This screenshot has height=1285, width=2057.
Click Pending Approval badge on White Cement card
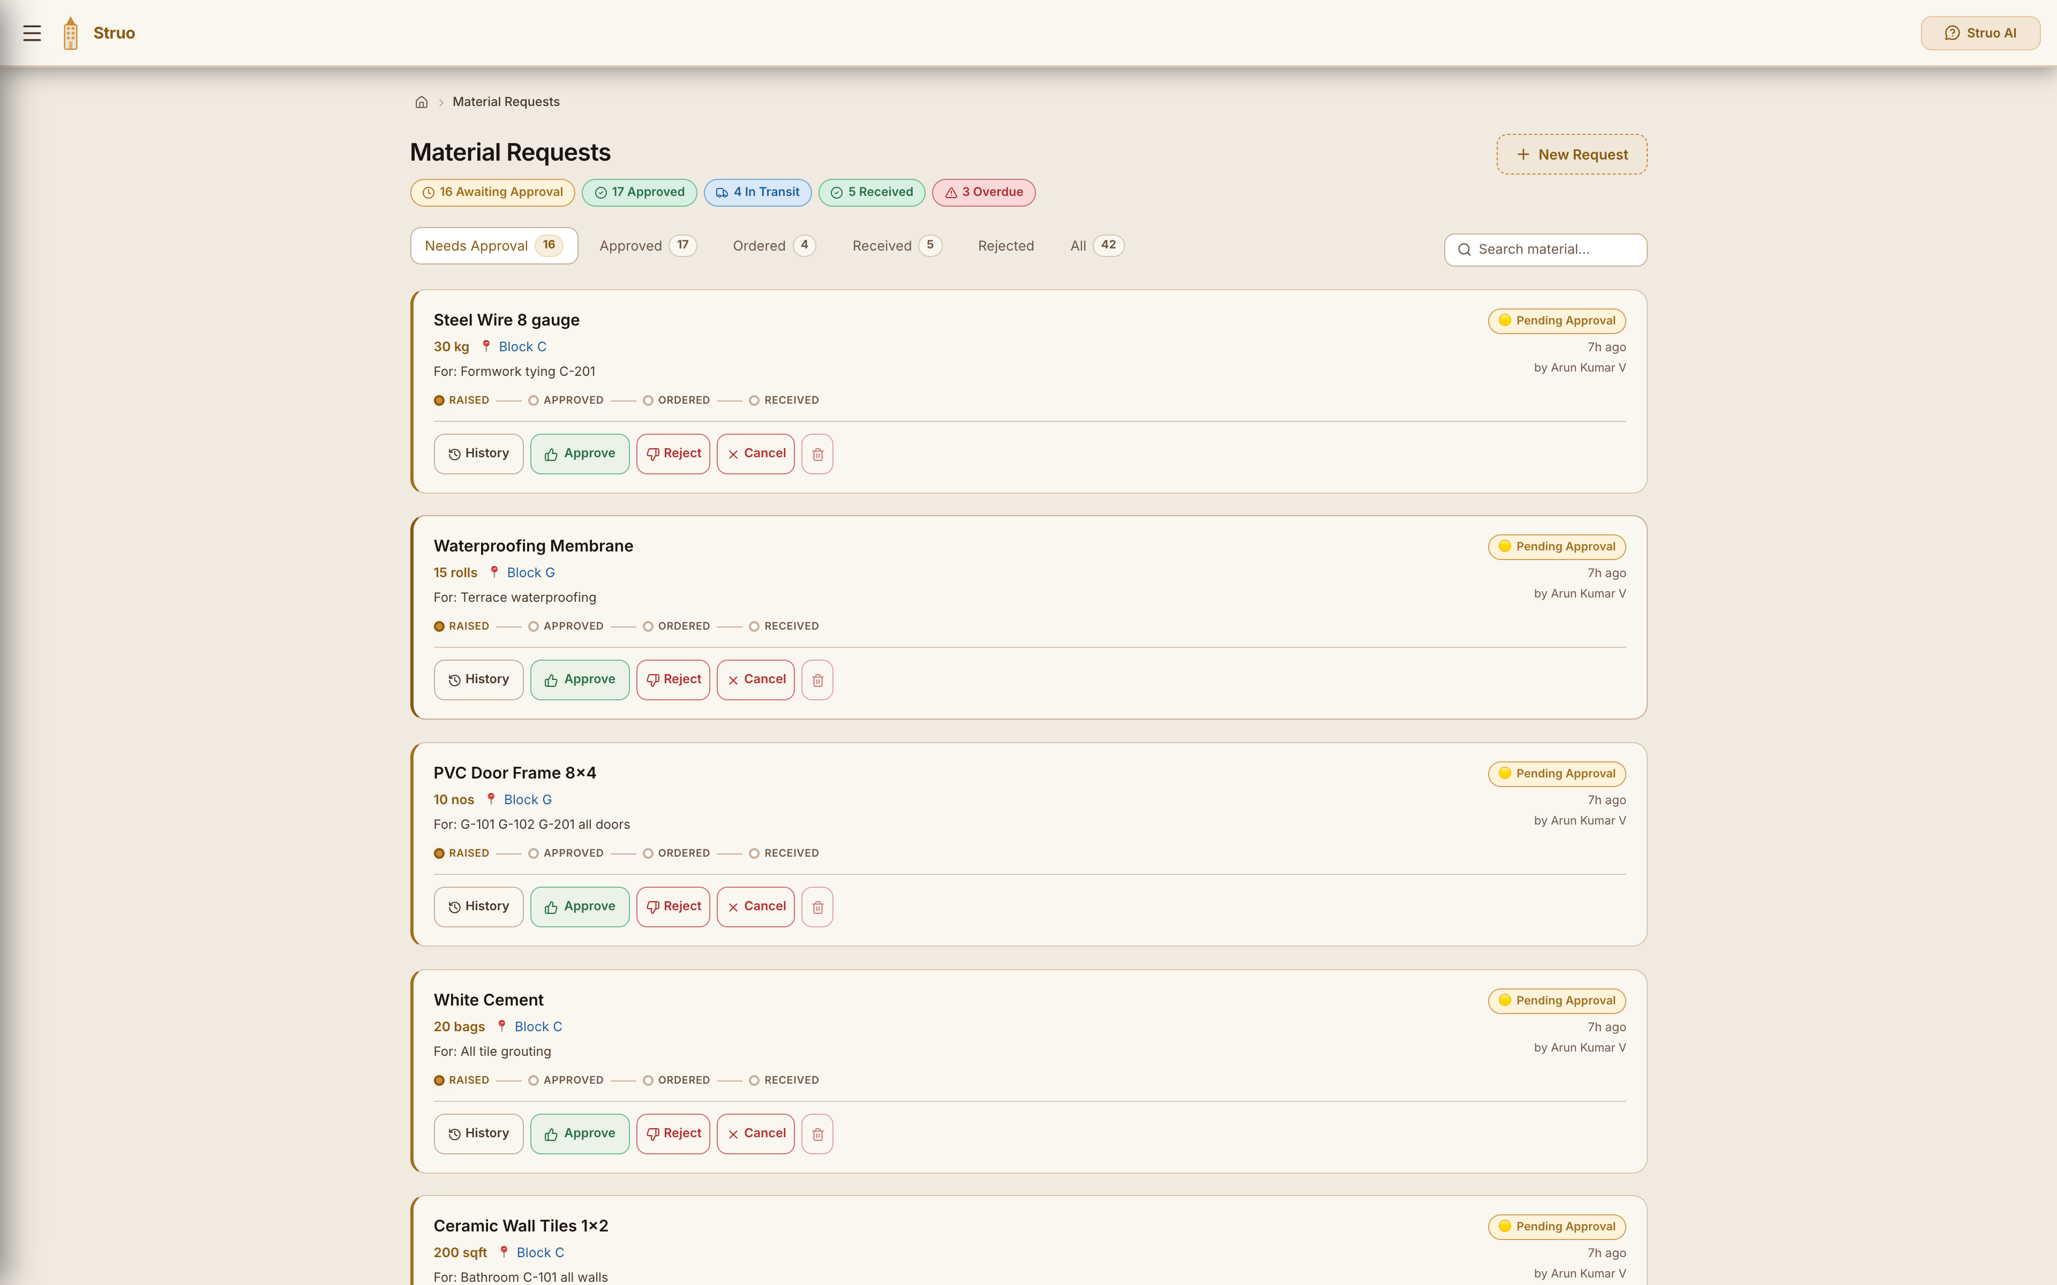coord(1556,1001)
